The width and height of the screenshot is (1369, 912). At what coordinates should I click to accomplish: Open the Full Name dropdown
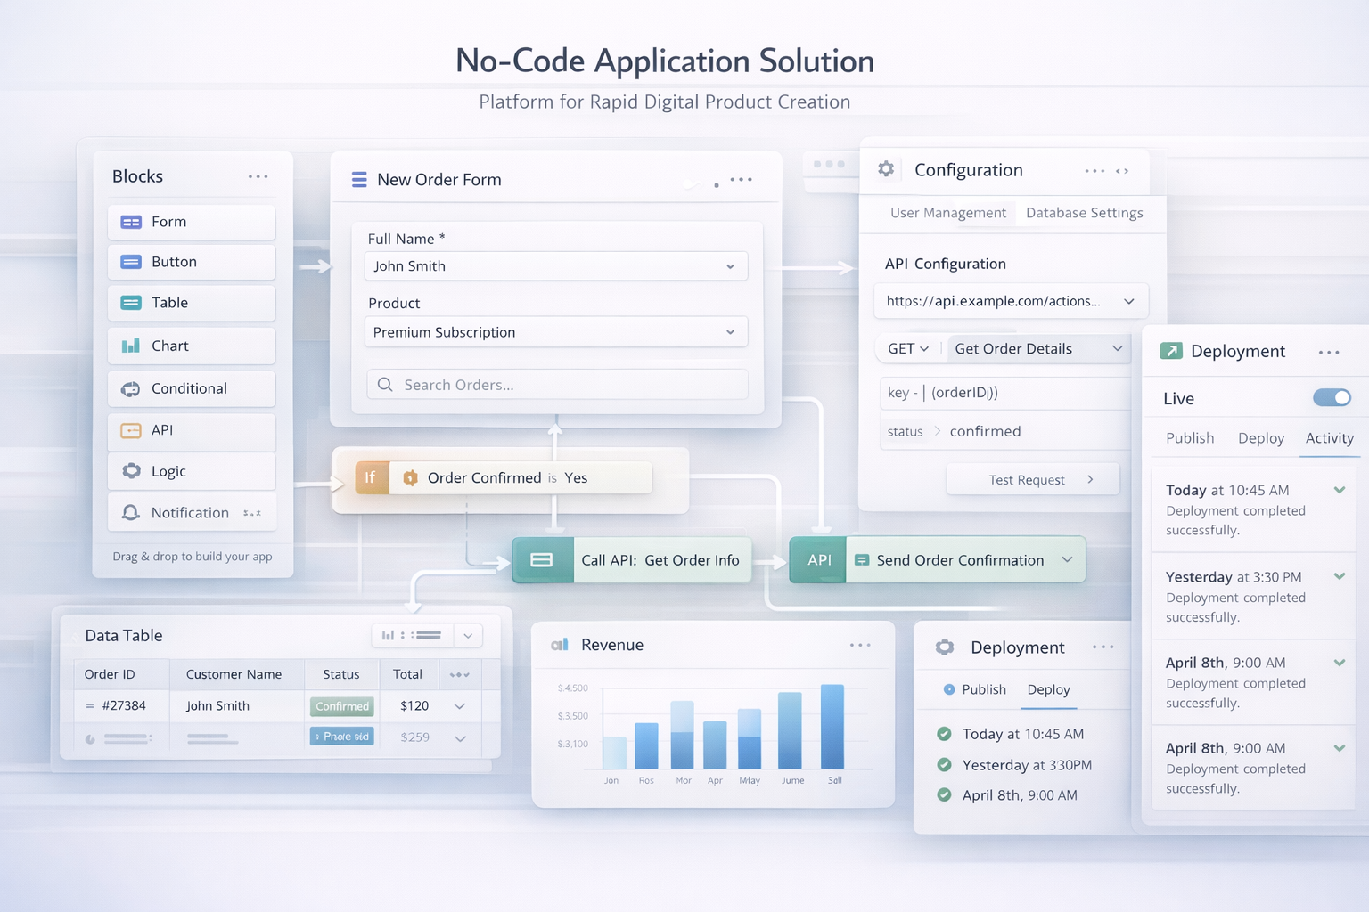pos(730,266)
